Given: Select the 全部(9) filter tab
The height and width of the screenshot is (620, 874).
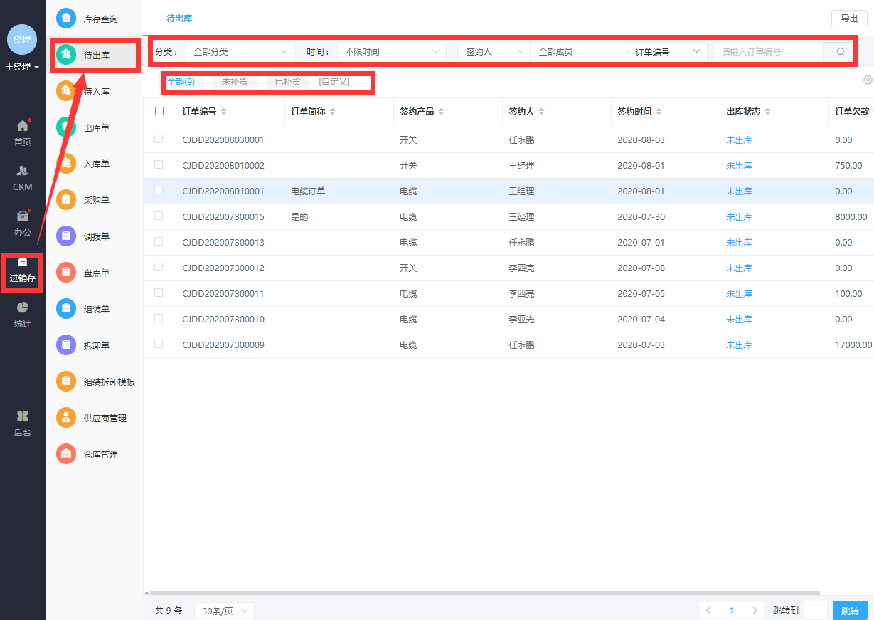Looking at the screenshot, I should (x=181, y=82).
